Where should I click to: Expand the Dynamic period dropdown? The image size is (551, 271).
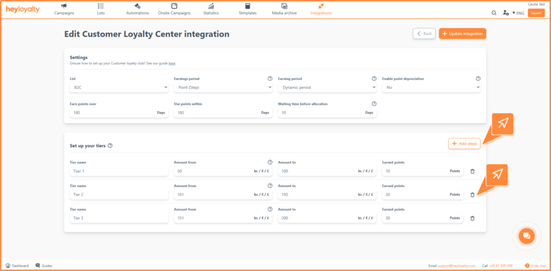(327, 88)
